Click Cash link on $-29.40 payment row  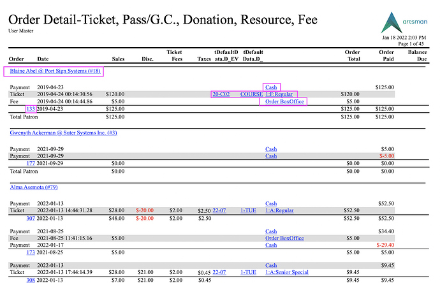pyautogui.click(x=271, y=245)
